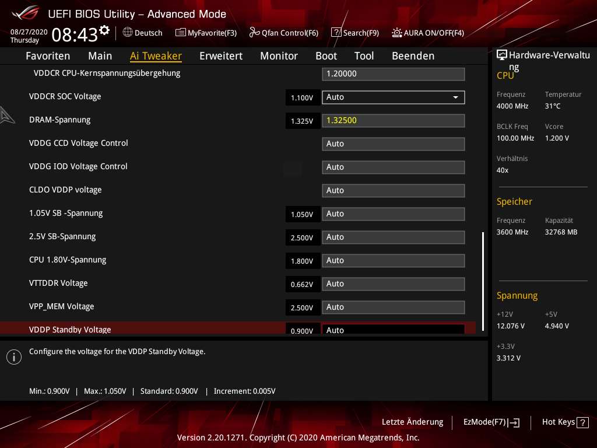Click the settings list scrollbar
597x448 pixels.
click(483, 281)
